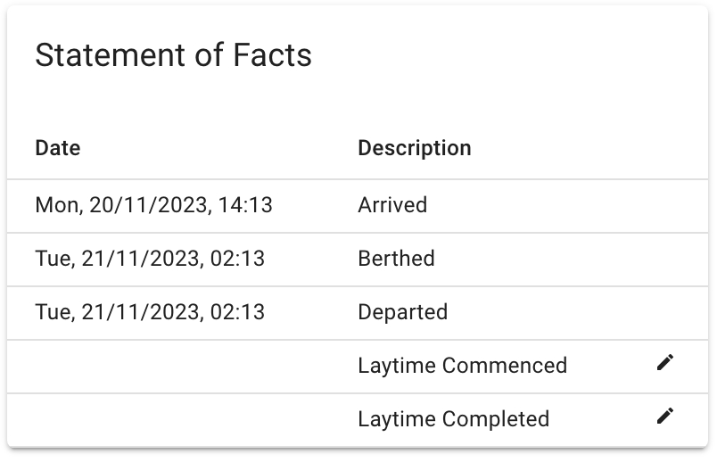Click the date in the Berthed row
The image size is (717, 462).
pos(150,259)
